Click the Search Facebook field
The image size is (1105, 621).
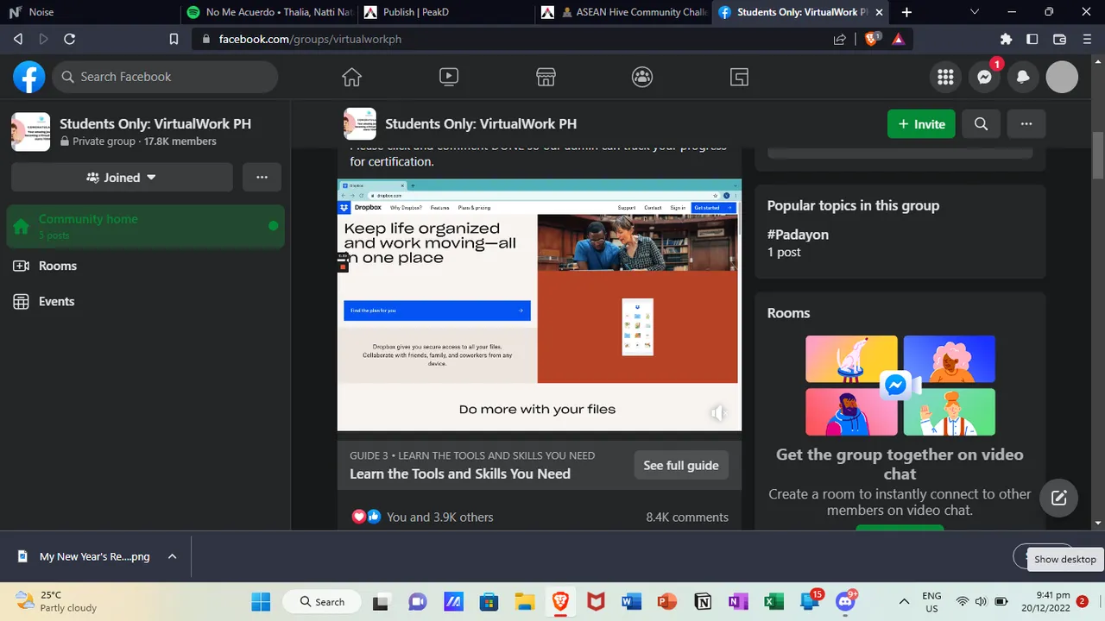click(x=165, y=77)
